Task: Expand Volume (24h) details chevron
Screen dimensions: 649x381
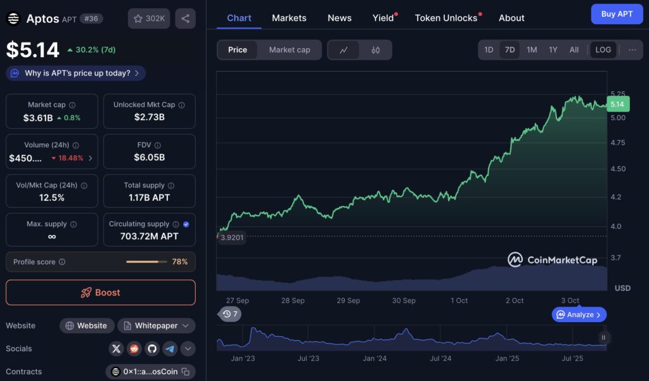Action: coord(90,158)
